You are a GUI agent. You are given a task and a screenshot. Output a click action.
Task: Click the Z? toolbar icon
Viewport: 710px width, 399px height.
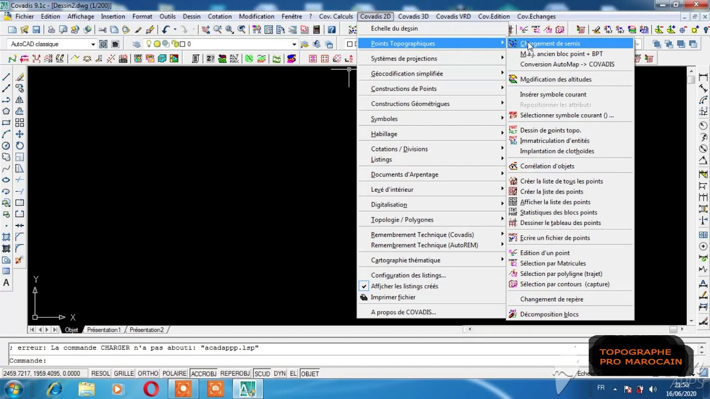click(210, 59)
